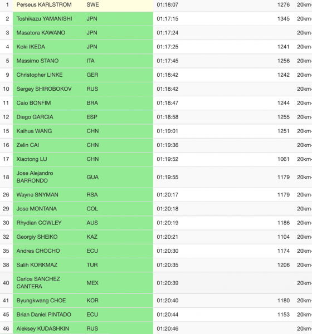The width and height of the screenshot is (312, 334).
Task: Select Kaihua WANG row
Action: 156,131
